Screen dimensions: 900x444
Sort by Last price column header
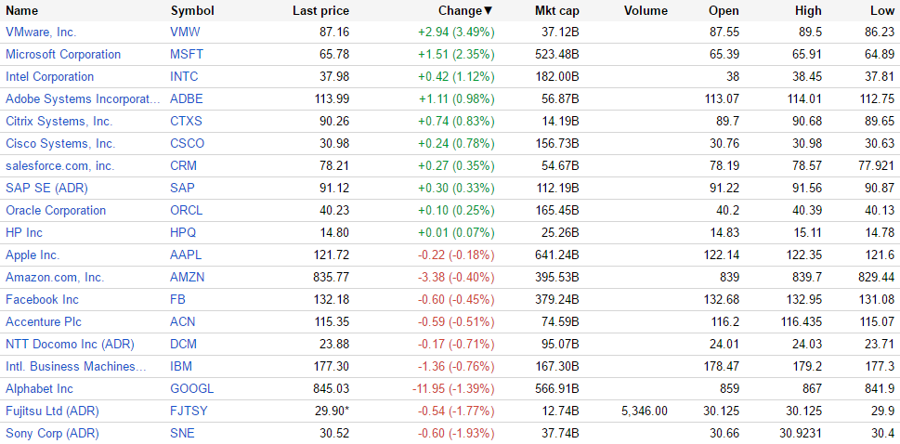[x=320, y=10]
